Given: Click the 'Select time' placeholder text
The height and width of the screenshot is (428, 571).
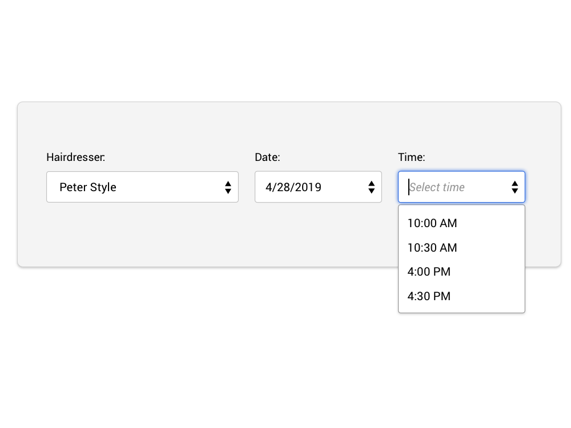Looking at the screenshot, I should click(x=437, y=187).
